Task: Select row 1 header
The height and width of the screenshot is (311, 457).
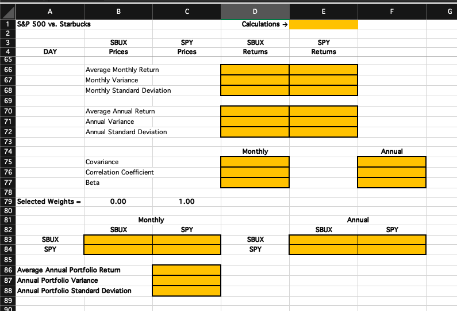Action: point(8,24)
